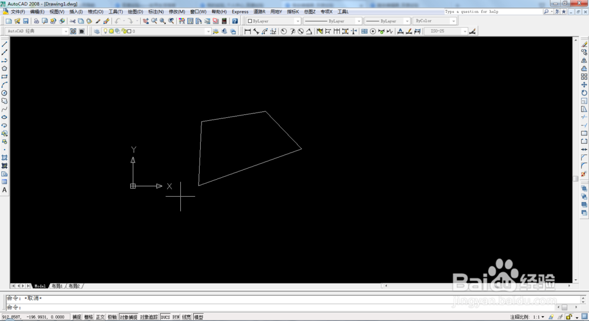Click the Rotate tool in the Modify toolbar

point(584,92)
